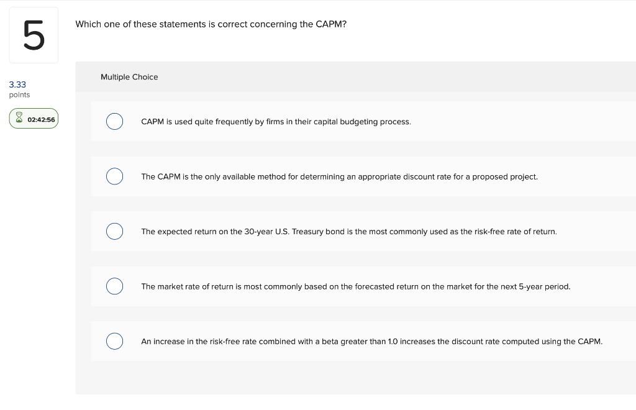Click answer text about forecasted 5-year market return
Image resolution: width=636 pixels, height=410 pixels.
pyautogui.click(x=355, y=286)
